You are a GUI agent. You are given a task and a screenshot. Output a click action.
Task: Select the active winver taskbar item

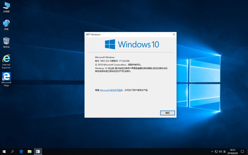(38, 152)
